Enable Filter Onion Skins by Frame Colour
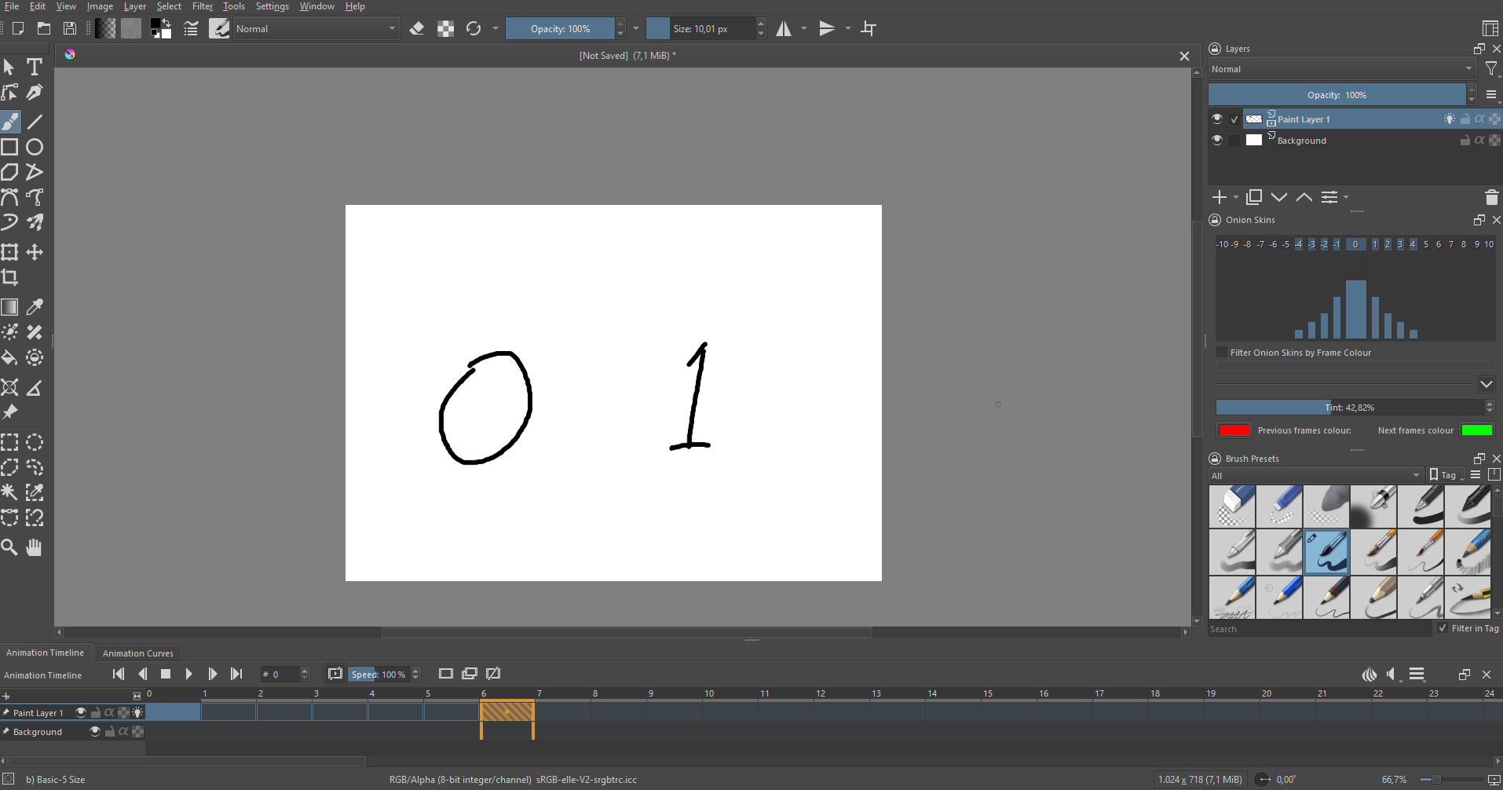Viewport: 1503px width, 790px height. pos(1222,353)
